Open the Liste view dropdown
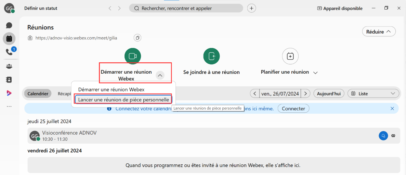Screen dimensions: 406x175 pyautogui.click(x=373, y=93)
